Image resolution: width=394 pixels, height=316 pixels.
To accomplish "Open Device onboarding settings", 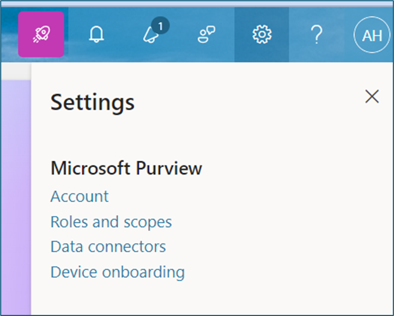I will tap(117, 271).
